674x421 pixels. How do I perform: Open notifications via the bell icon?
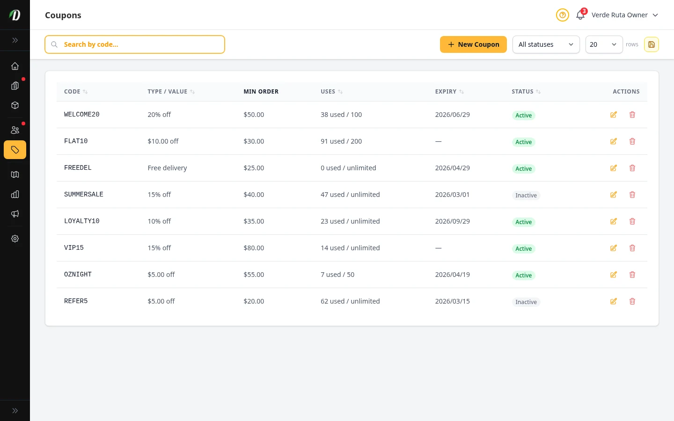[x=580, y=15]
